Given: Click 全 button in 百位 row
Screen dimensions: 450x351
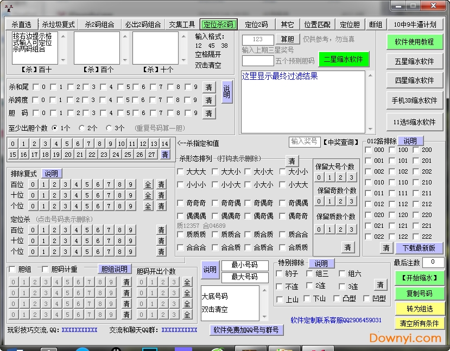Looking at the screenshot, I should click(x=148, y=184).
